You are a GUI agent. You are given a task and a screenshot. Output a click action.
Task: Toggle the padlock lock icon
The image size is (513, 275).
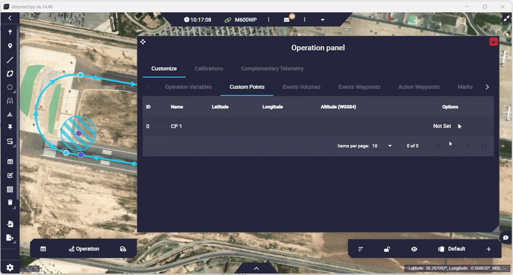pyautogui.click(x=387, y=249)
